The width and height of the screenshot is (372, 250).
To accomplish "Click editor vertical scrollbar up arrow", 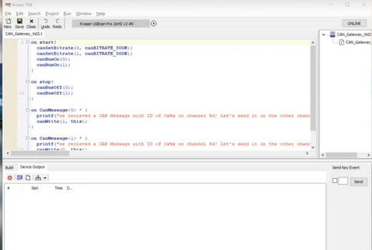I will tap(313, 43).
